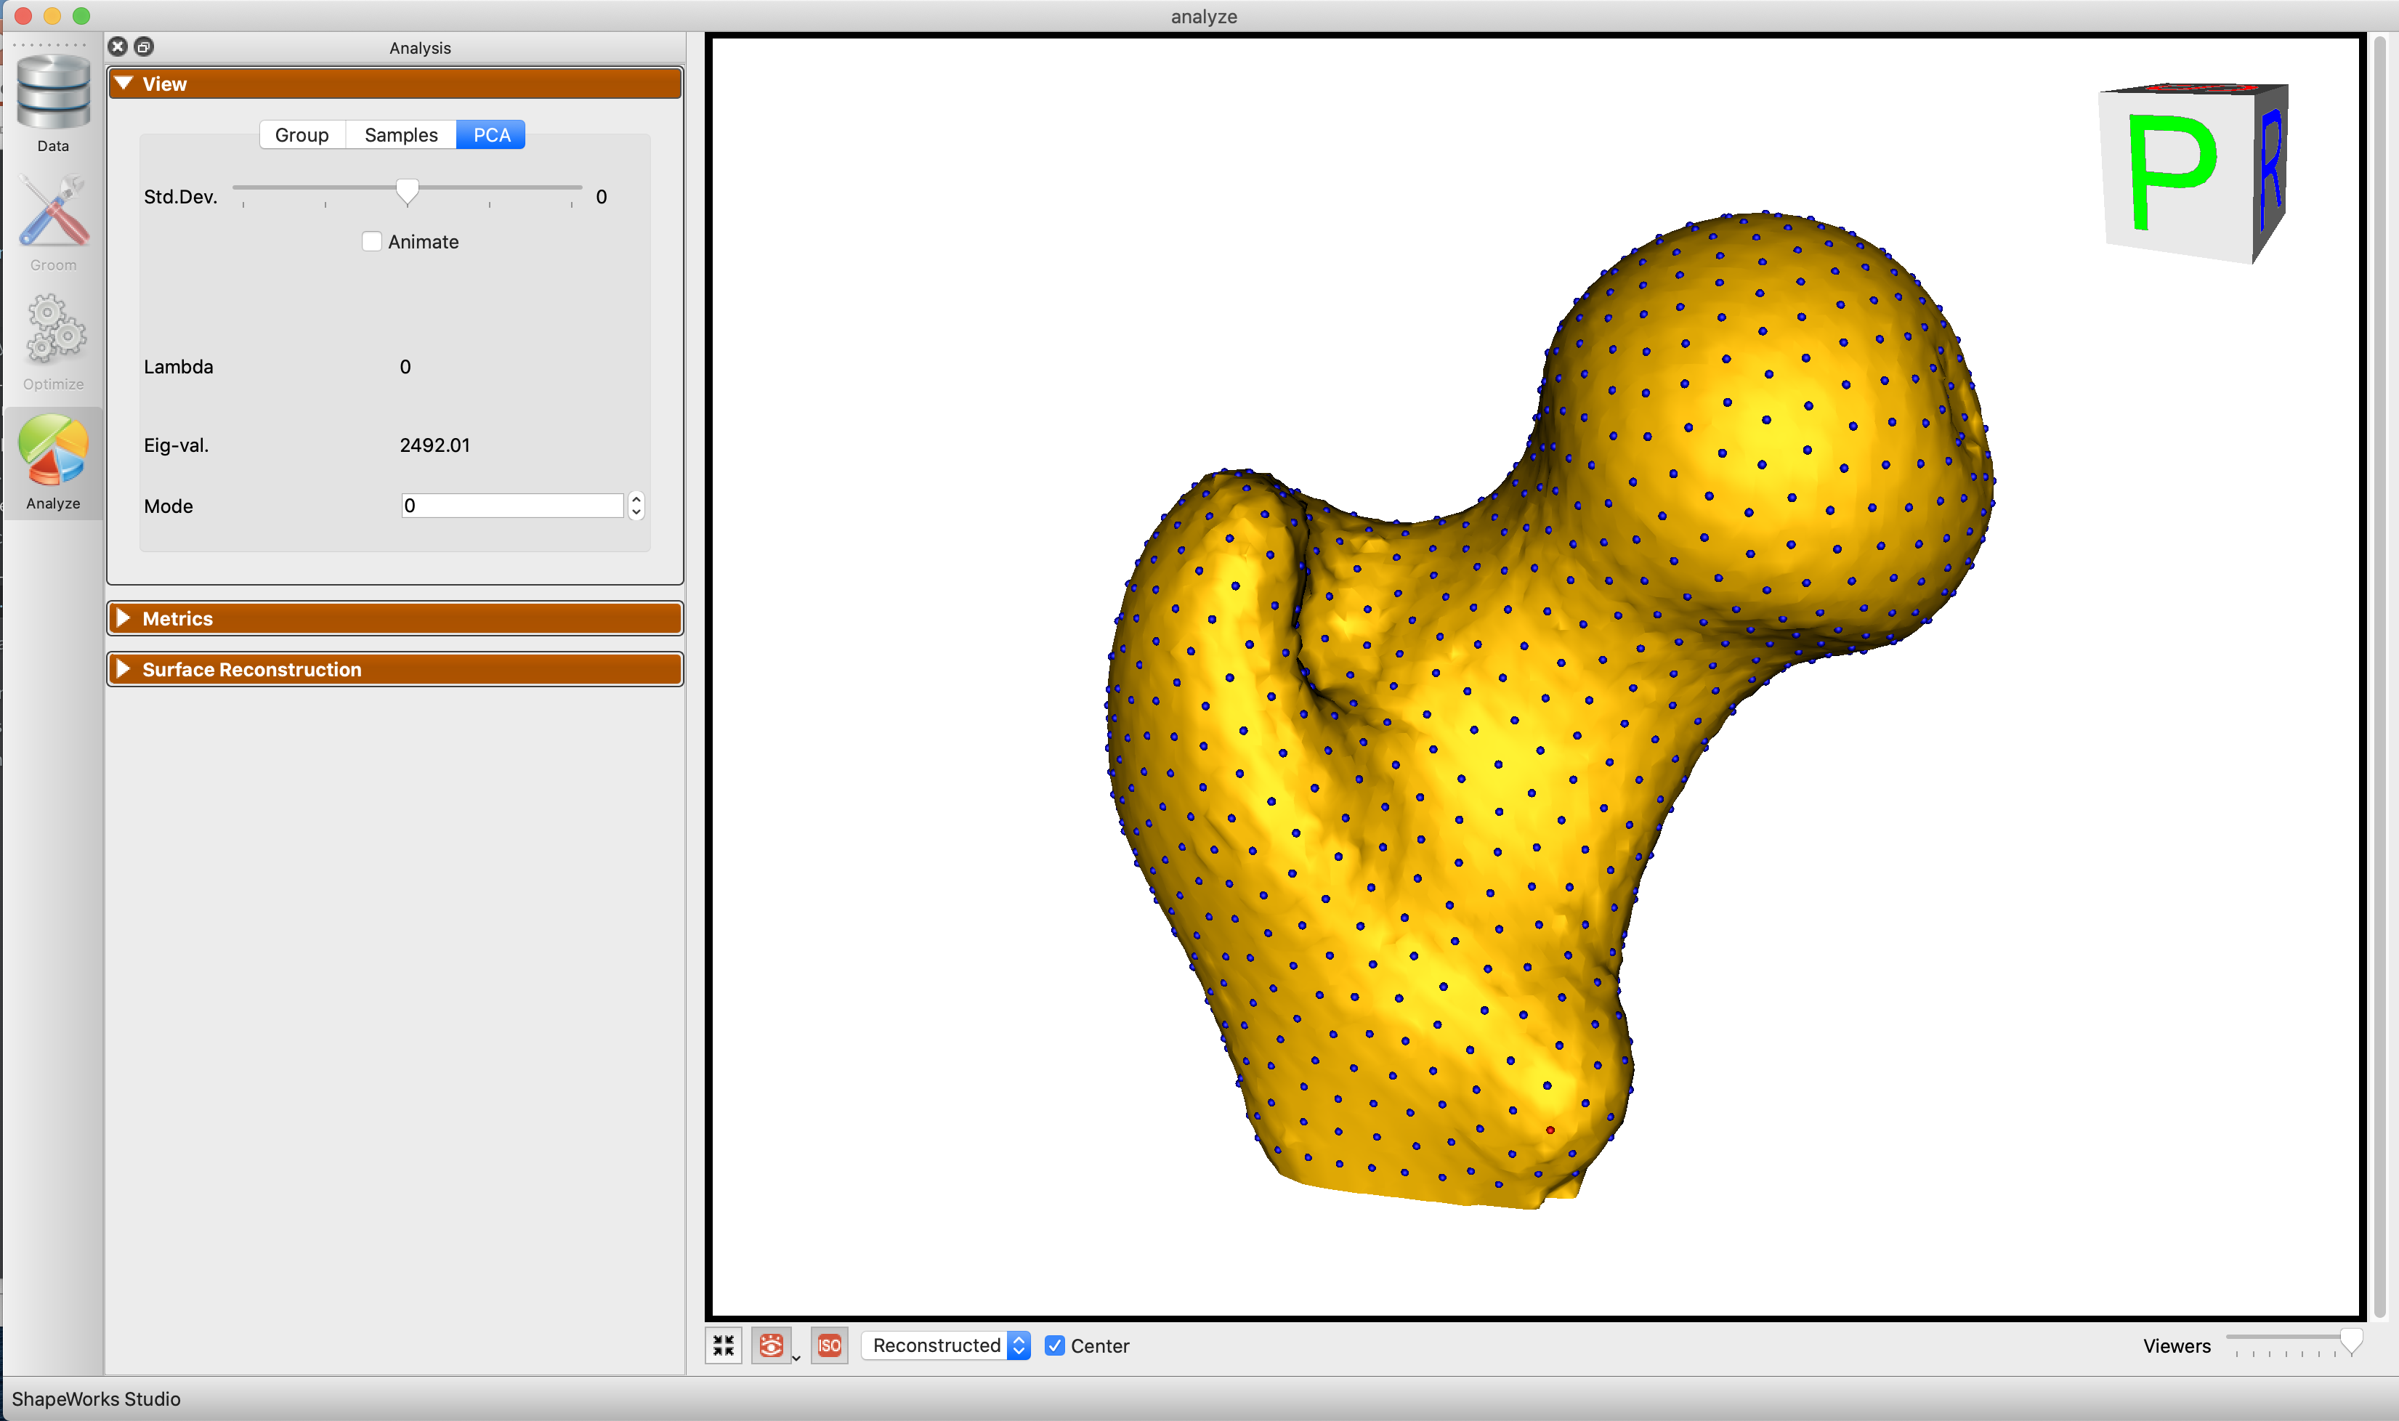Click the detach panel icon on Analysis
Screen dimensions: 2399x1421
coord(145,46)
